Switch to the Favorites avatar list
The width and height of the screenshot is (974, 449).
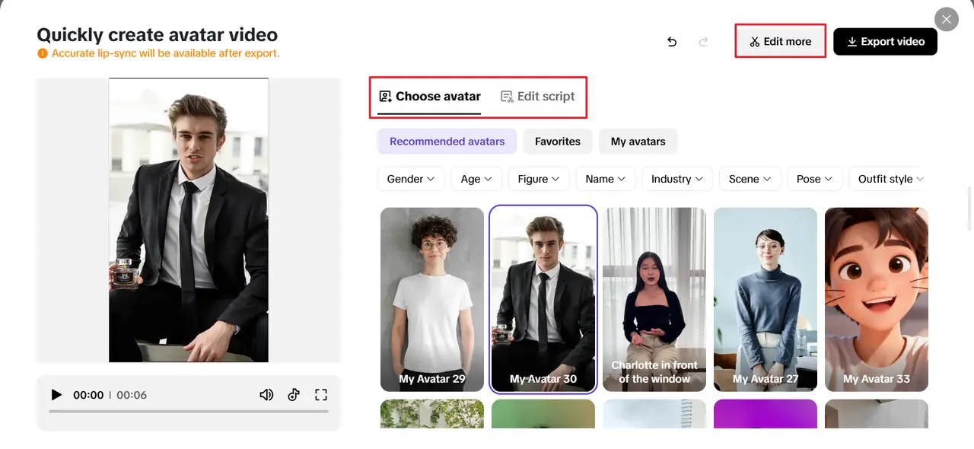pyautogui.click(x=558, y=141)
